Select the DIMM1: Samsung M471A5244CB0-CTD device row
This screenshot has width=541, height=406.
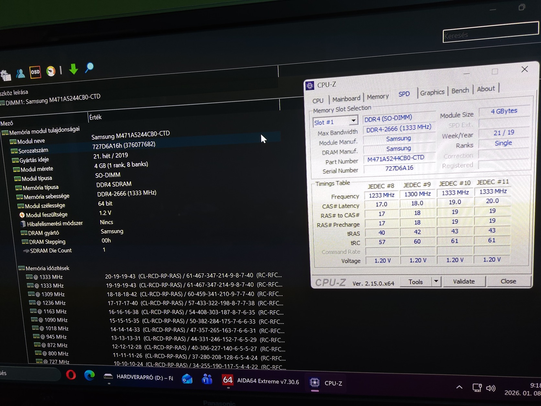50,100
